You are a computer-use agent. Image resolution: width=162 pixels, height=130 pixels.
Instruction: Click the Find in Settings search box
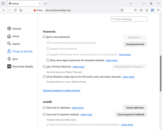pyautogui.click(x=129, y=19)
